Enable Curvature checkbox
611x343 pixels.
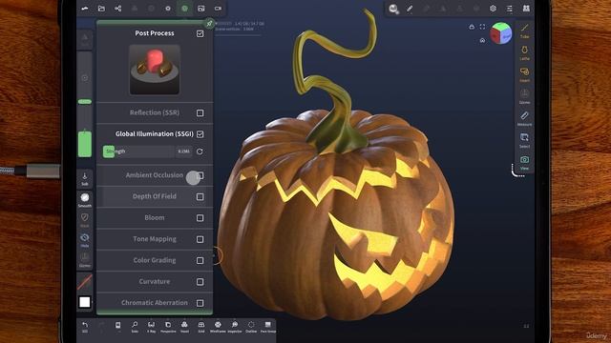point(200,282)
